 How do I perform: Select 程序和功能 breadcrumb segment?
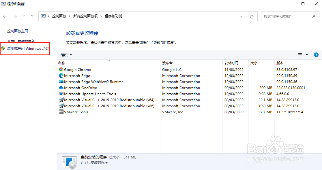[113, 16]
